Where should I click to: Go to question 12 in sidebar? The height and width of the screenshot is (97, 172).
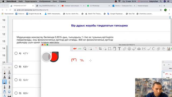click(4, 34)
